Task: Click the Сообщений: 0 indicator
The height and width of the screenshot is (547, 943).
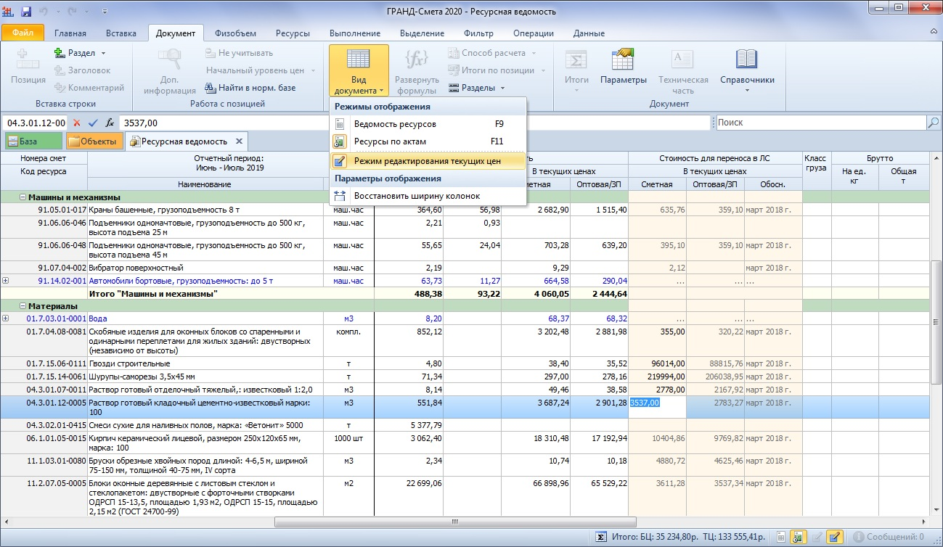Action: pos(889,538)
